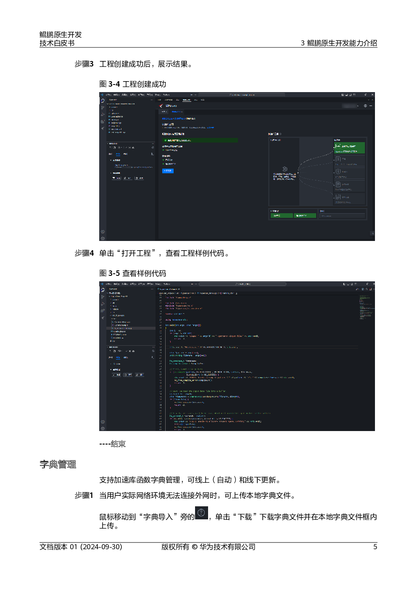Click account icon at bottom of Figure 3-5 sidebar
417x590 pixels.
103,422
